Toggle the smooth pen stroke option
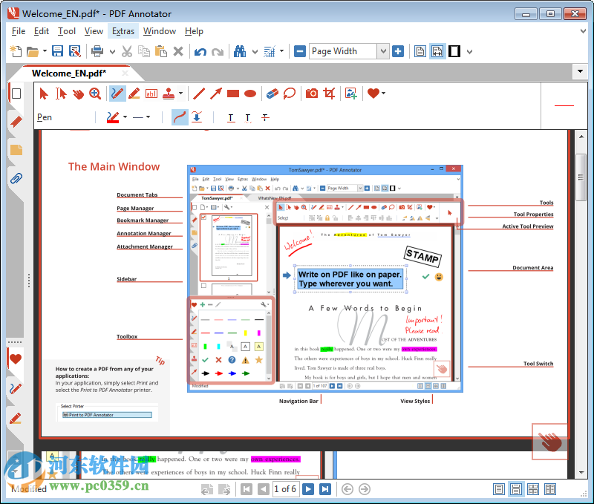 coord(179,117)
